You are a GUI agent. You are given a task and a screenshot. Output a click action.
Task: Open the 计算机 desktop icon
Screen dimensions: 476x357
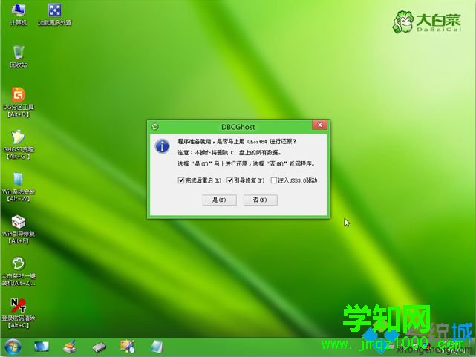click(x=19, y=13)
